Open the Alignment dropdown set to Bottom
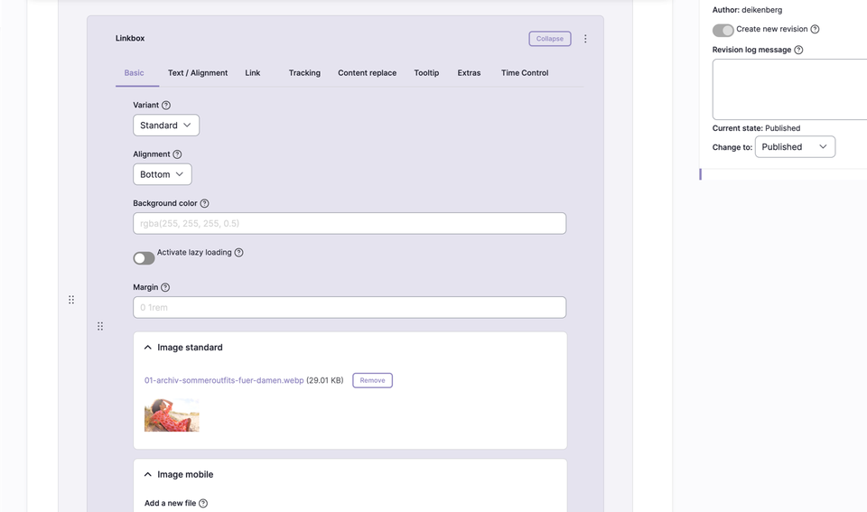The image size is (867, 512). pyautogui.click(x=163, y=174)
